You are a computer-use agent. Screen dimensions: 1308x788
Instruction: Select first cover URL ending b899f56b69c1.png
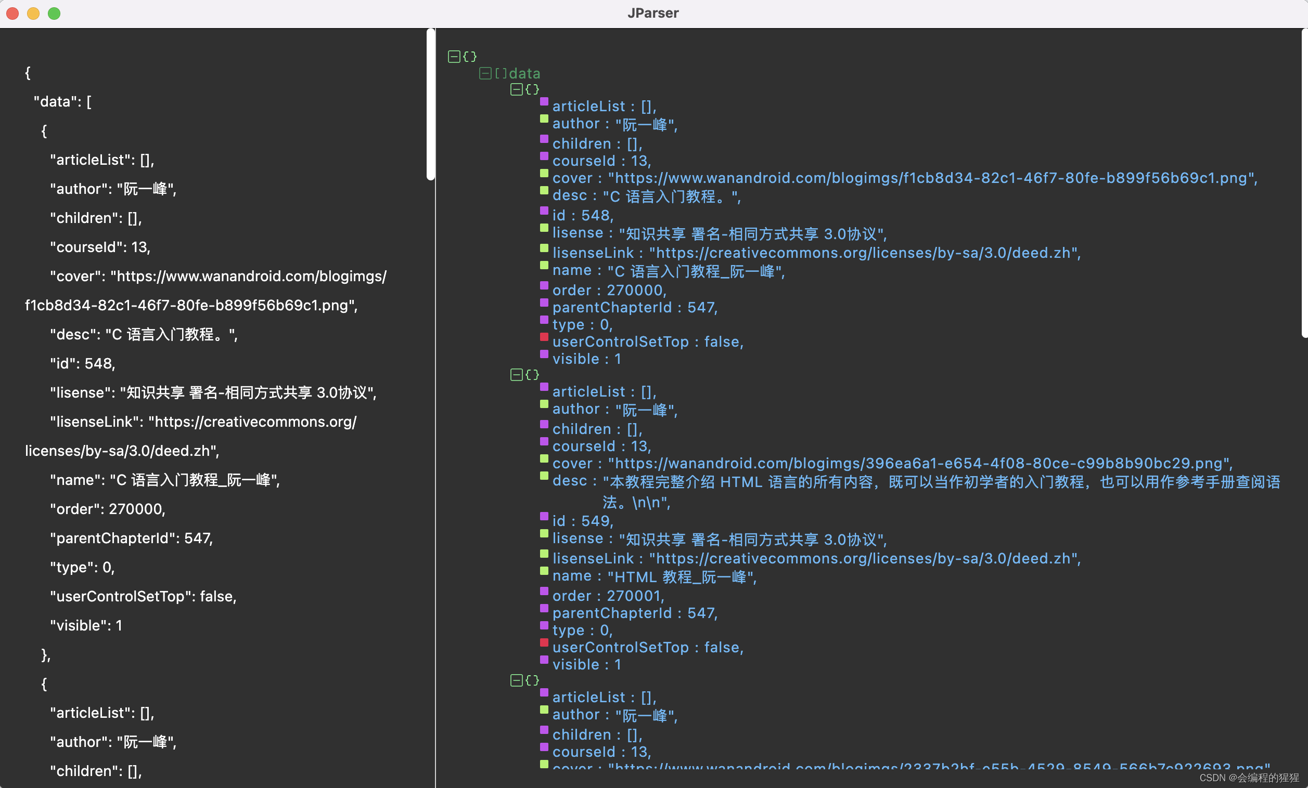tap(932, 178)
